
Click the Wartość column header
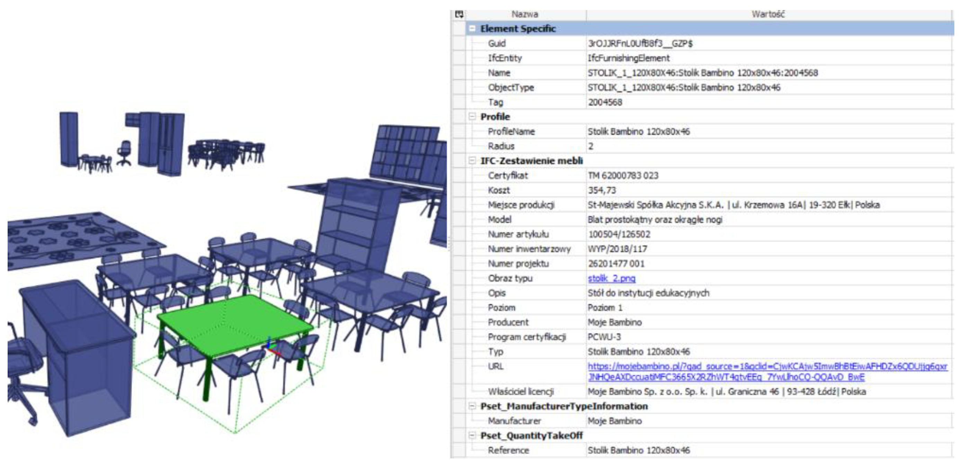click(768, 15)
